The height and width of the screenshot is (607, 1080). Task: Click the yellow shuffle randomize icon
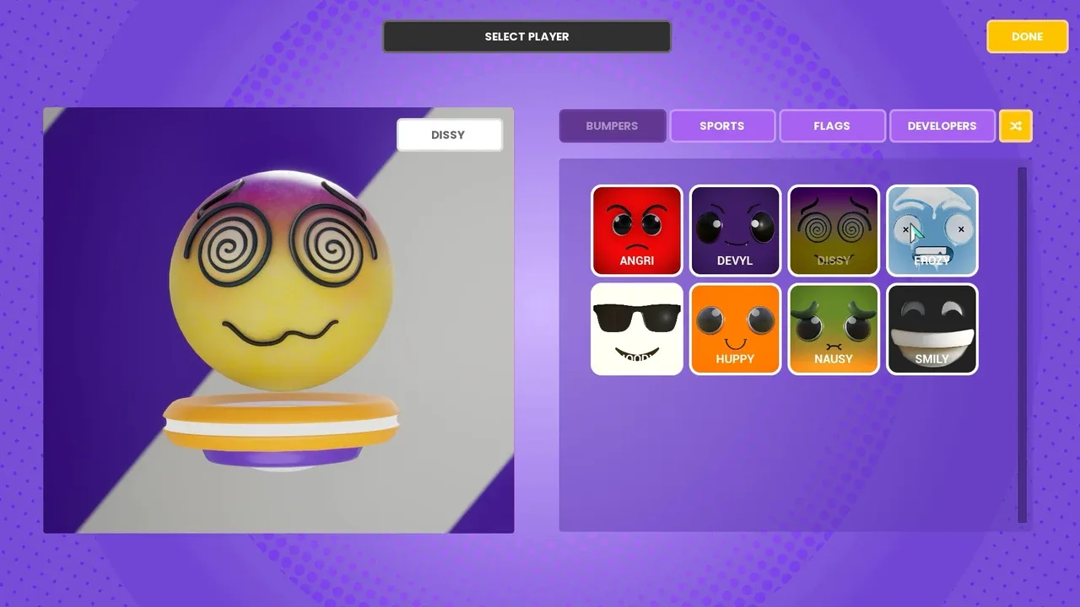(x=1016, y=126)
